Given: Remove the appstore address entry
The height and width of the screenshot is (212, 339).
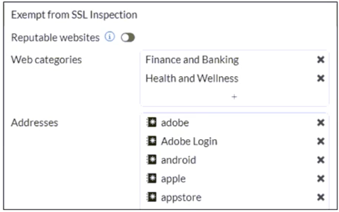Looking at the screenshot, I should (320, 197).
